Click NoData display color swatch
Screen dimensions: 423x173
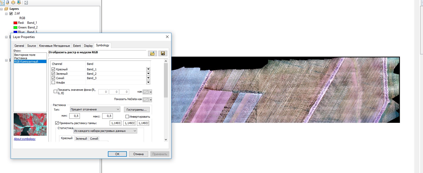point(146,100)
